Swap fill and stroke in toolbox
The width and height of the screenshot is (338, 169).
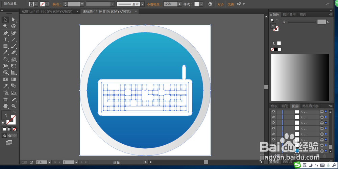(x=15, y=112)
